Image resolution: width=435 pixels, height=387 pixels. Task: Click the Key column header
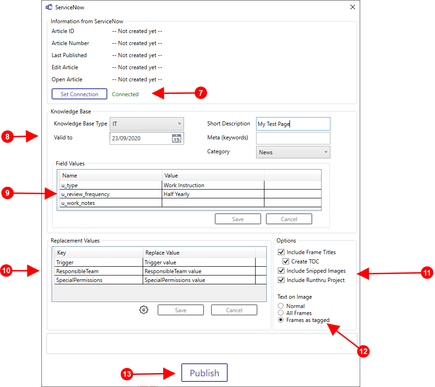point(99,252)
